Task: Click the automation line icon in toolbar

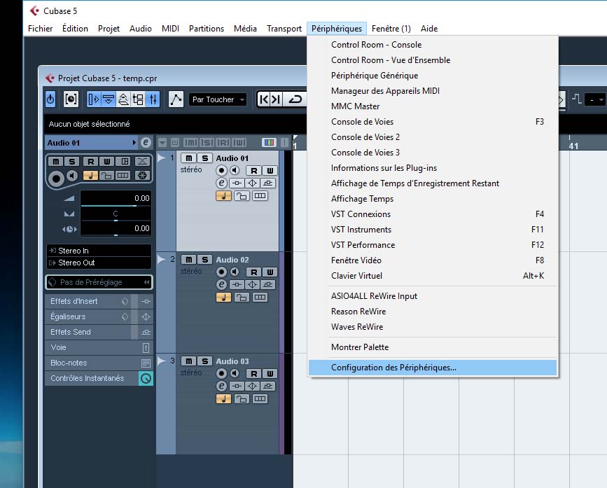Action: pos(176,99)
